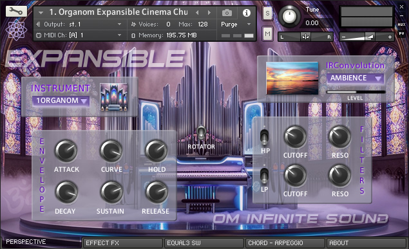Click the AUX sends icon

(x=401, y=24)
